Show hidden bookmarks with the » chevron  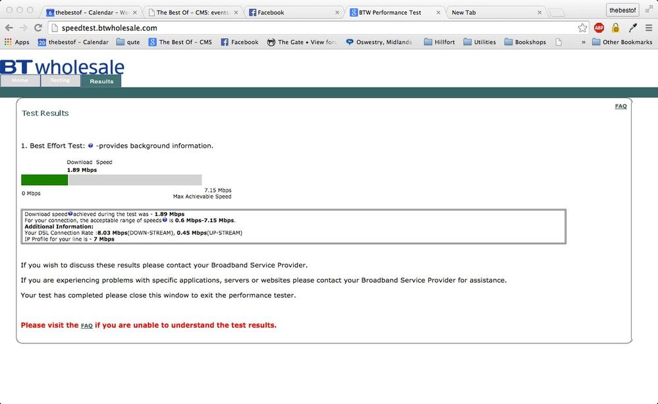click(584, 42)
